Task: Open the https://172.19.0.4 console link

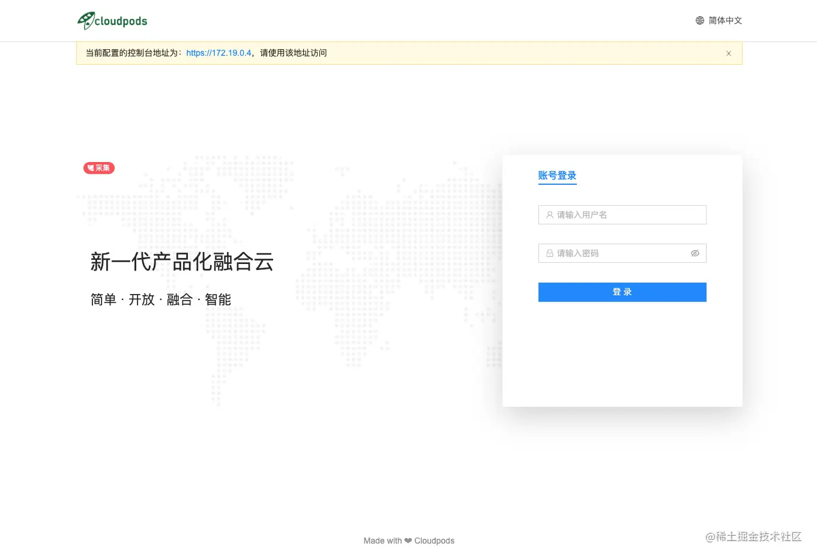Action: tap(219, 53)
